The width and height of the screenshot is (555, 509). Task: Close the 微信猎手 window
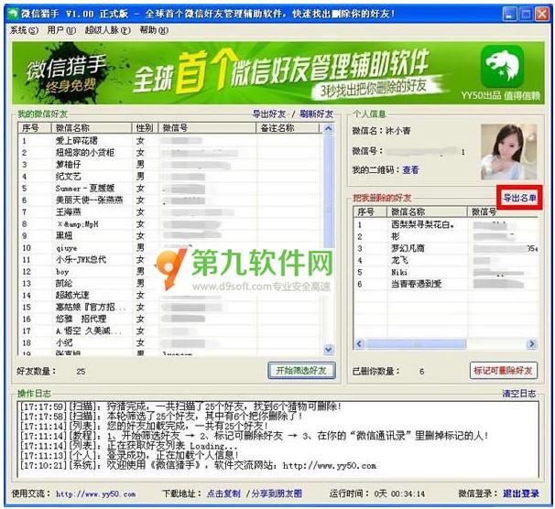[x=542, y=14]
